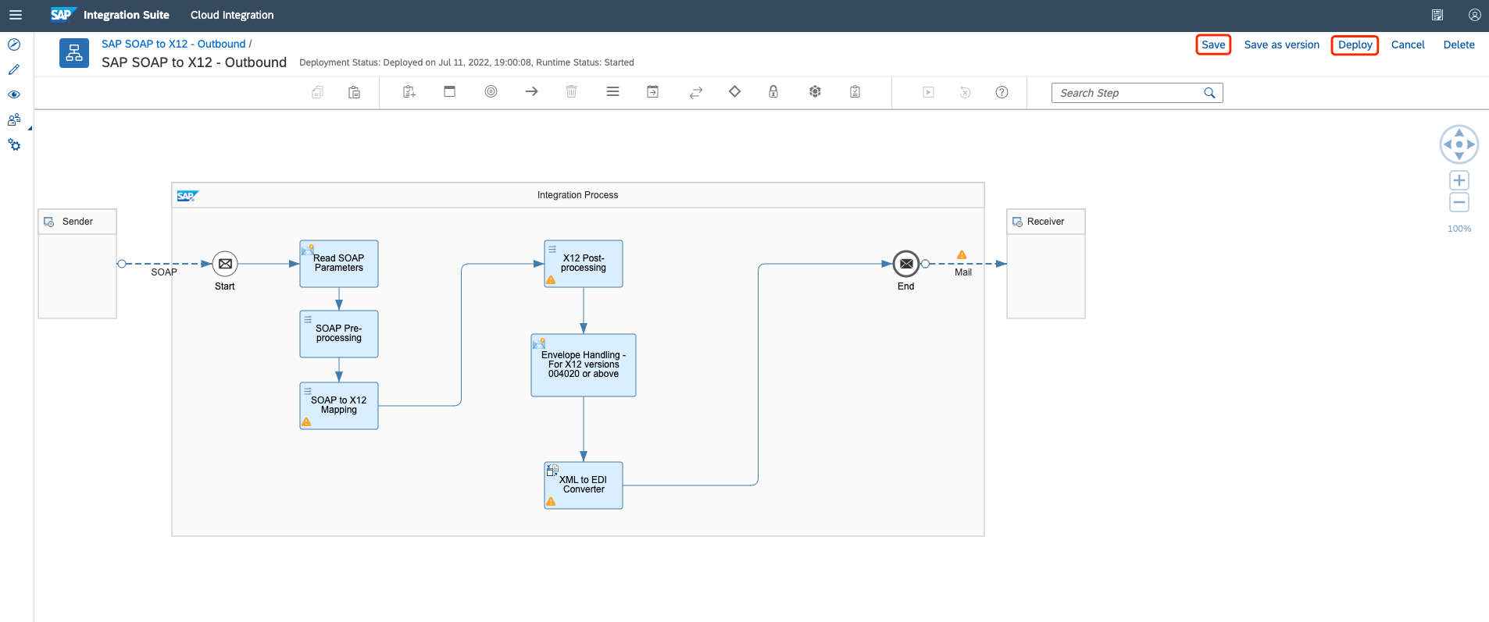Open the Validator clipboard-check palette icon
Screen dimensions: 1489x622
coord(855,92)
